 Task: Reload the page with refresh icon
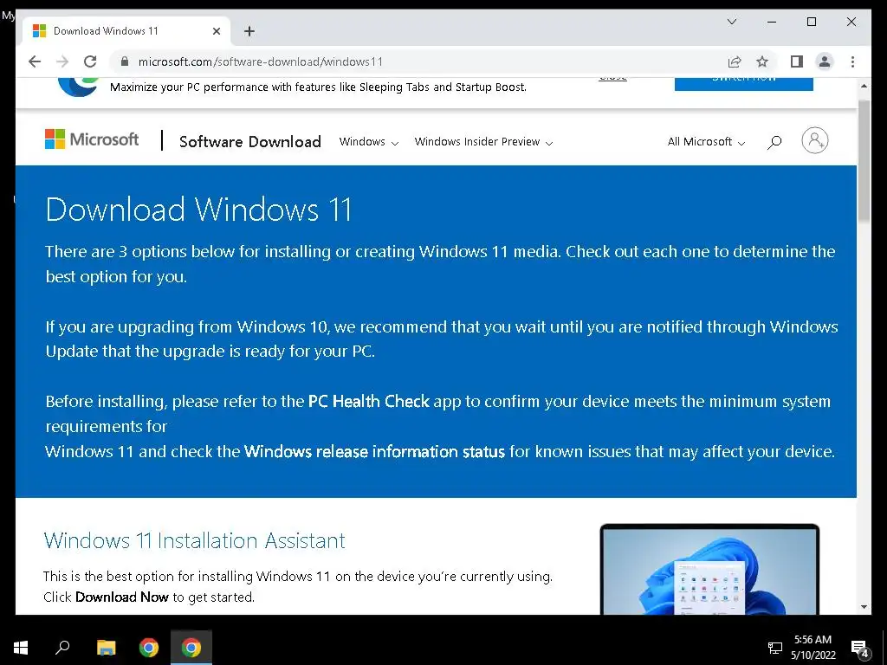click(x=90, y=61)
